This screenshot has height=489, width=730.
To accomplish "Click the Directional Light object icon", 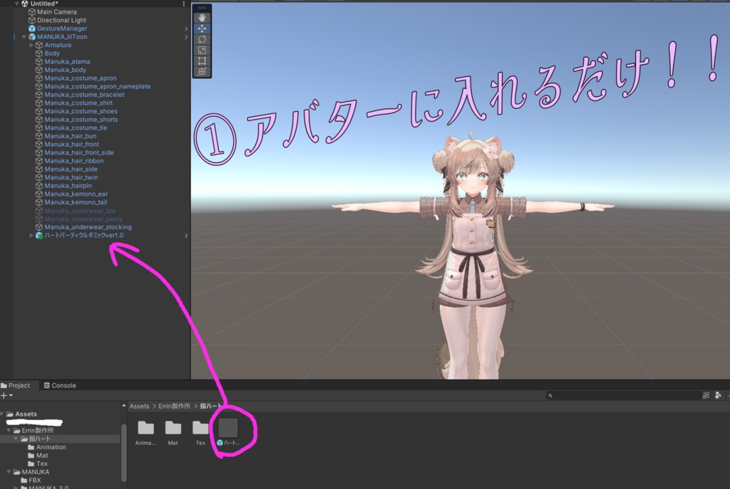I will point(32,21).
